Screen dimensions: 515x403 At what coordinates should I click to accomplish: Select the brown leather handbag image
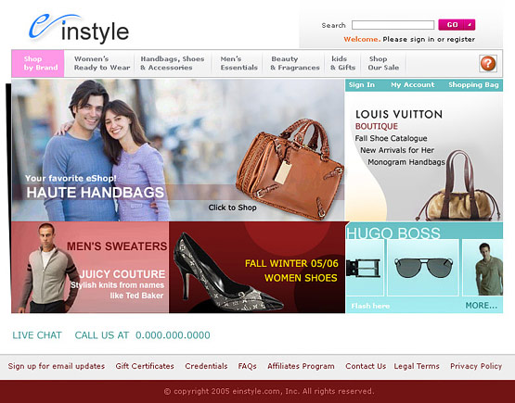click(290, 169)
